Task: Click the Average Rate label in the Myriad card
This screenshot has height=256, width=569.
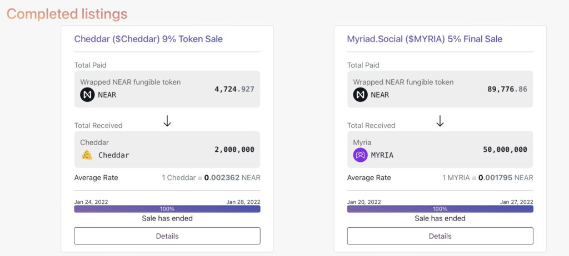Action: point(369,178)
